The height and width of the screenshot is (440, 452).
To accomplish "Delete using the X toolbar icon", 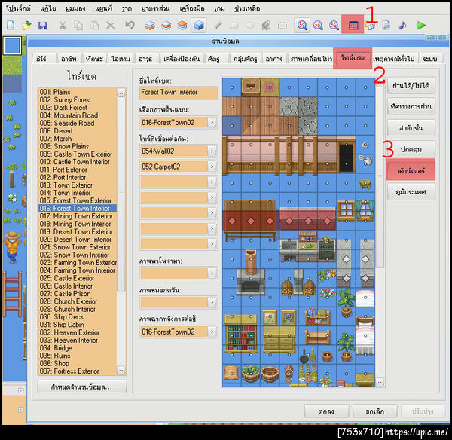I will pyautogui.click(x=111, y=26).
